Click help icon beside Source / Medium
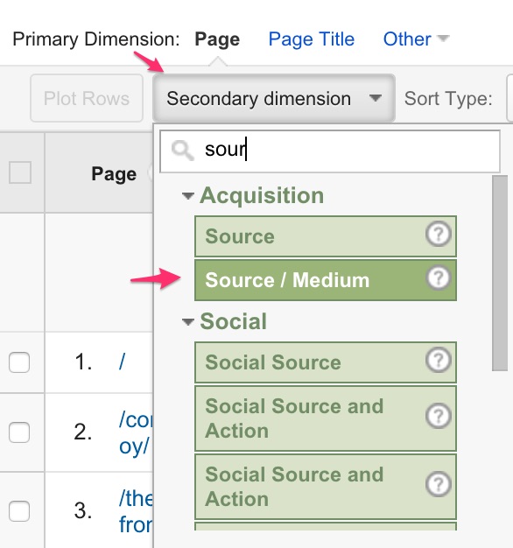 (x=439, y=278)
